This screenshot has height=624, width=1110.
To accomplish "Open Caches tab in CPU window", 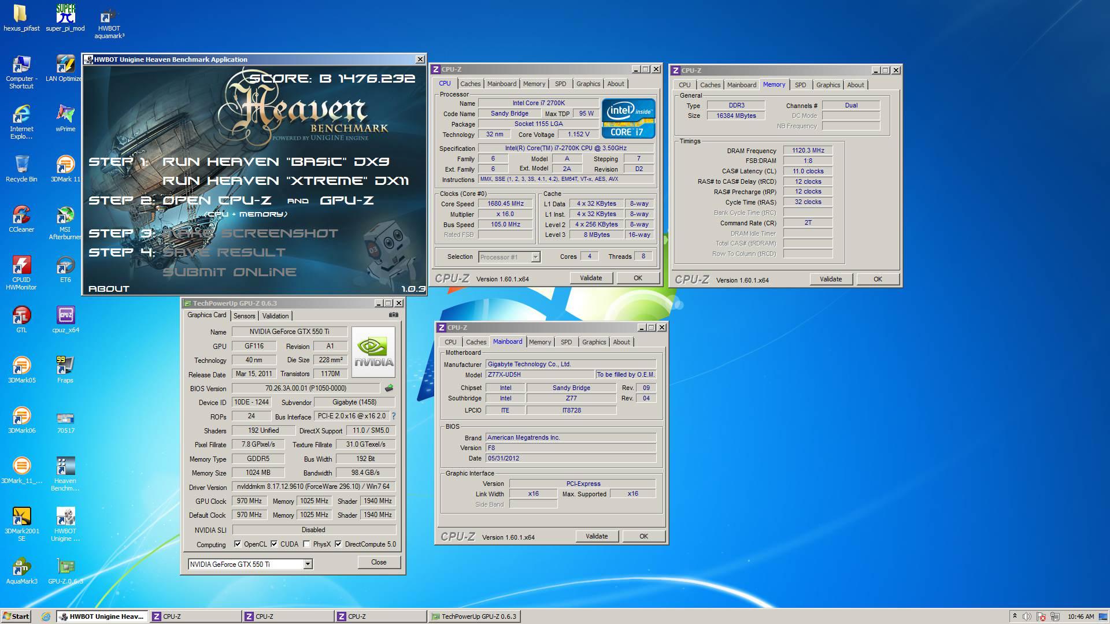I will (470, 84).
